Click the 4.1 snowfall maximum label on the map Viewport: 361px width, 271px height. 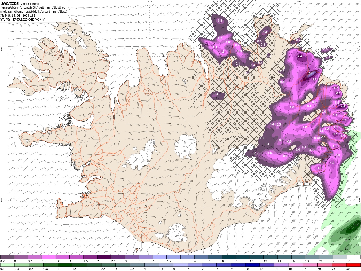[311, 73]
